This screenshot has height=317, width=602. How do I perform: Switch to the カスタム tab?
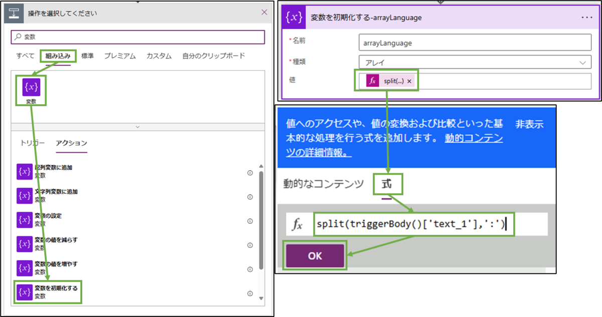point(159,56)
